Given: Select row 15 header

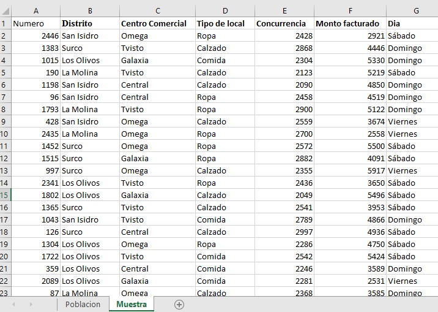Looking at the screenshot, I should click(6, 195).
